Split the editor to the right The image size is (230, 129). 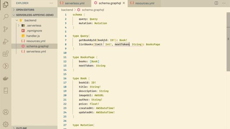point(216,3)
